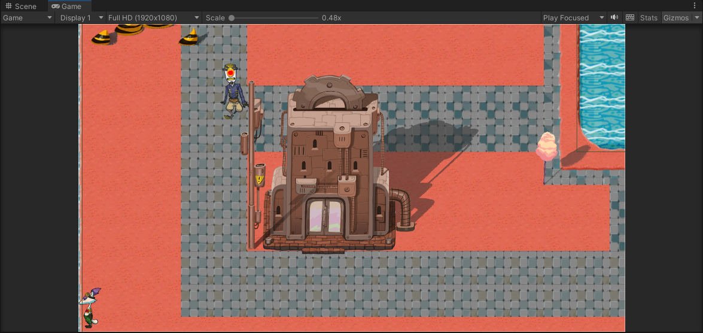703x333 pixels.
Task: Click the keyboard shortcuts icon
Action: [x=630, y=17]
